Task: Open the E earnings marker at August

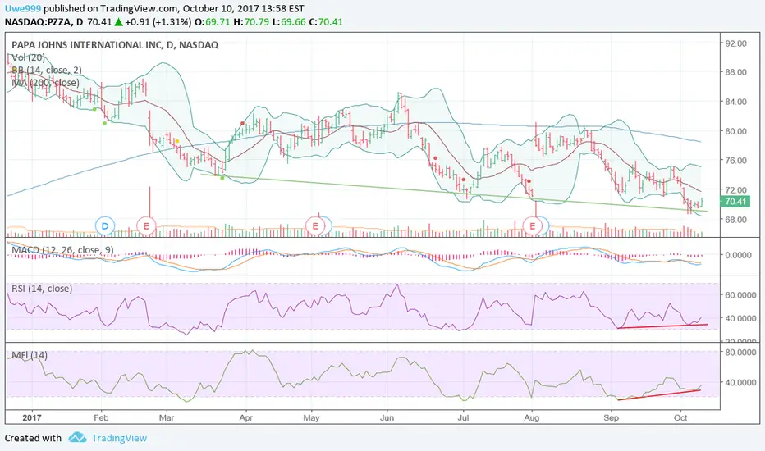Action: (x=532, y=225)
